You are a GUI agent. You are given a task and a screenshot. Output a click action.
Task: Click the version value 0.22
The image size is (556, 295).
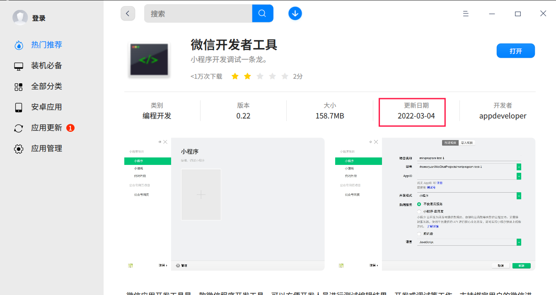(244, 116)
